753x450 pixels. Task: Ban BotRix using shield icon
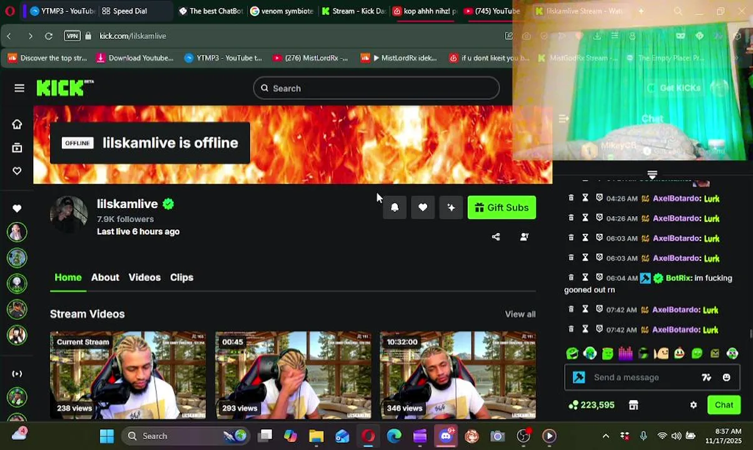click(599, 277)
